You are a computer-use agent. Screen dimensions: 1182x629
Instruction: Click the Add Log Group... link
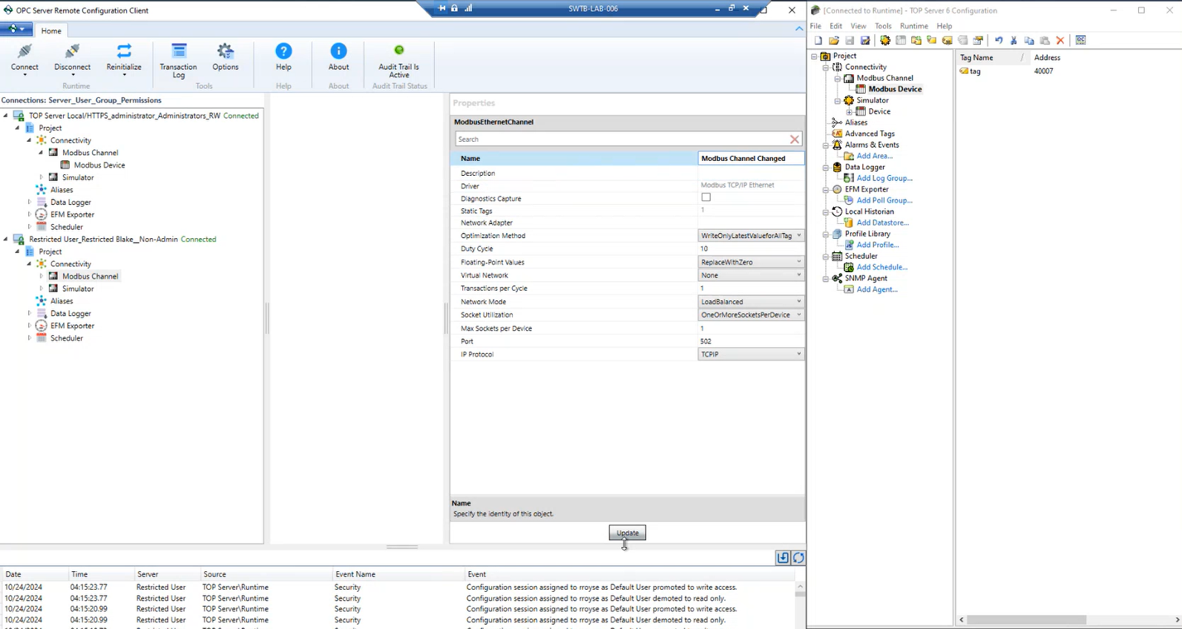click(884, 178)
